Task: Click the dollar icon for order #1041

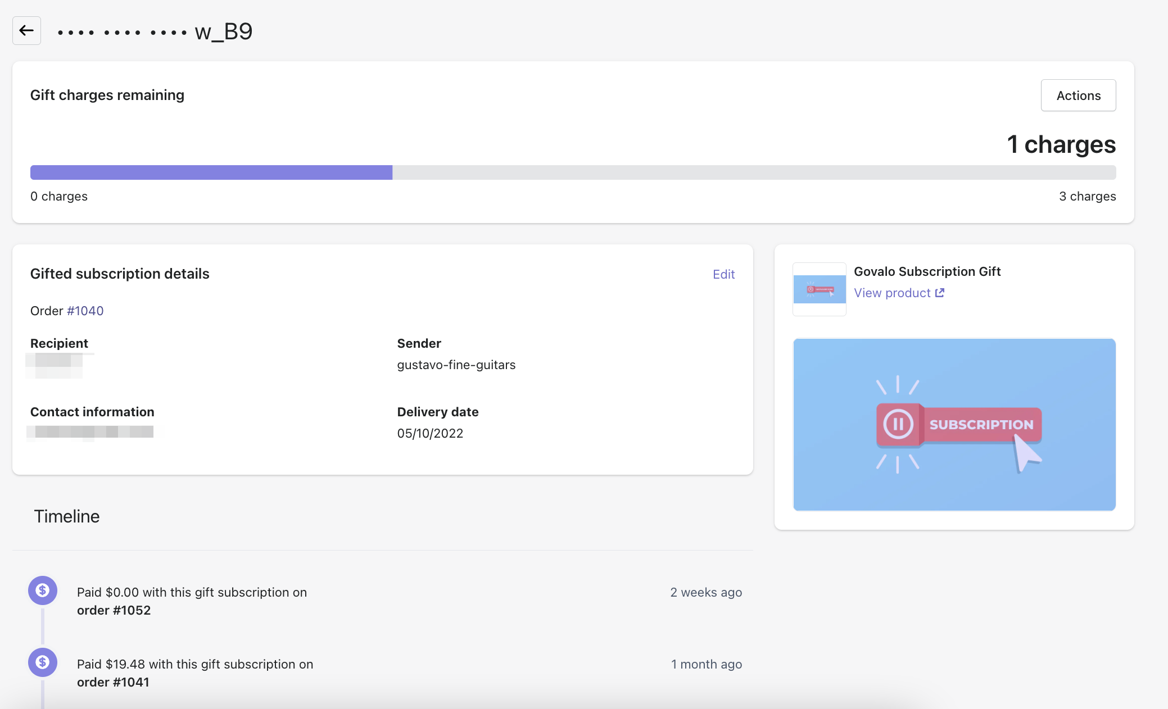Action: [x=43, y=662]
